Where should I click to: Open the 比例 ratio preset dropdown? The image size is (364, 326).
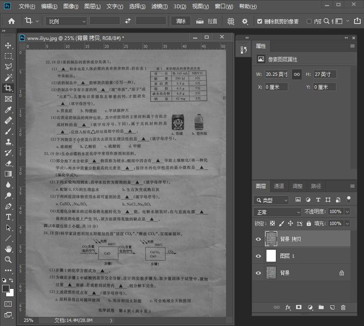(66, 21)
